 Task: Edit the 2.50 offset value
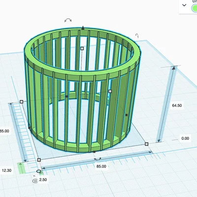click(43, 180)
